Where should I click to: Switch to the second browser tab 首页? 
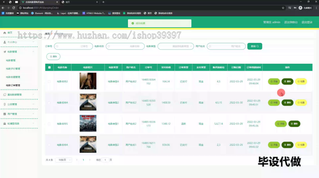tap(79, 2)
